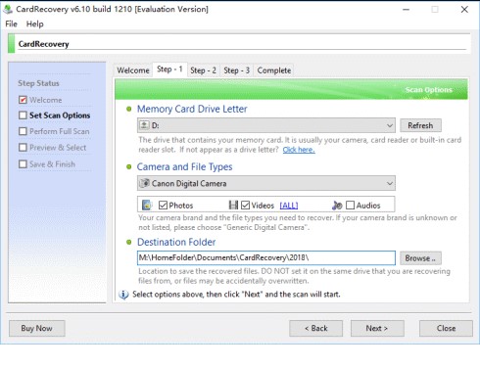Open the "Click here." link
Viewport: 480px width, 368px height.
tap(299, 150)
